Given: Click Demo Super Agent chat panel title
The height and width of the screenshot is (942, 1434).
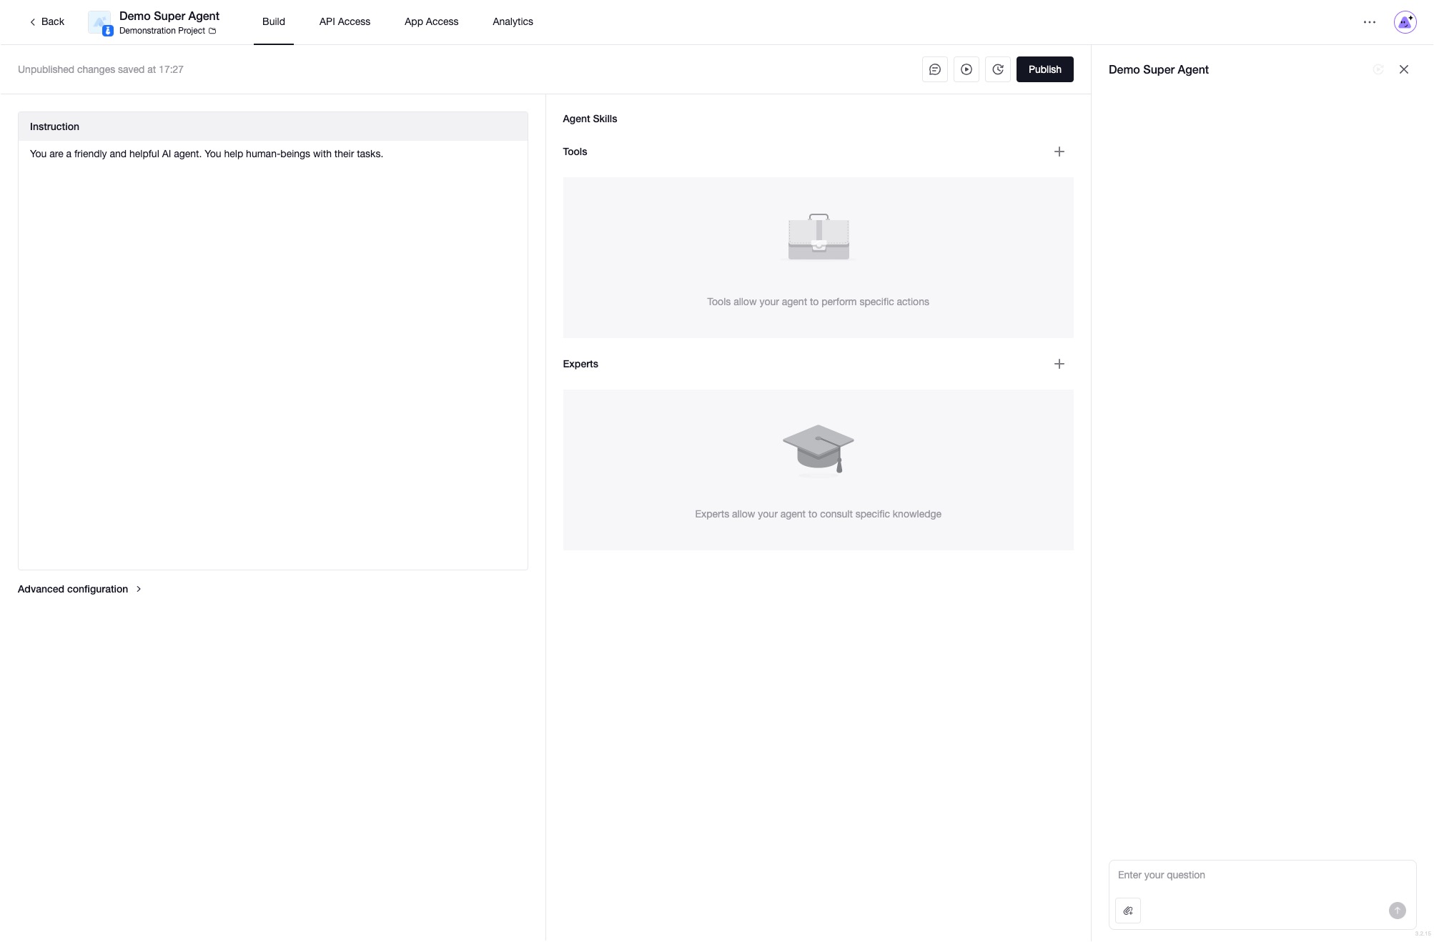Looking at the screenshot, I should 1159,69.
